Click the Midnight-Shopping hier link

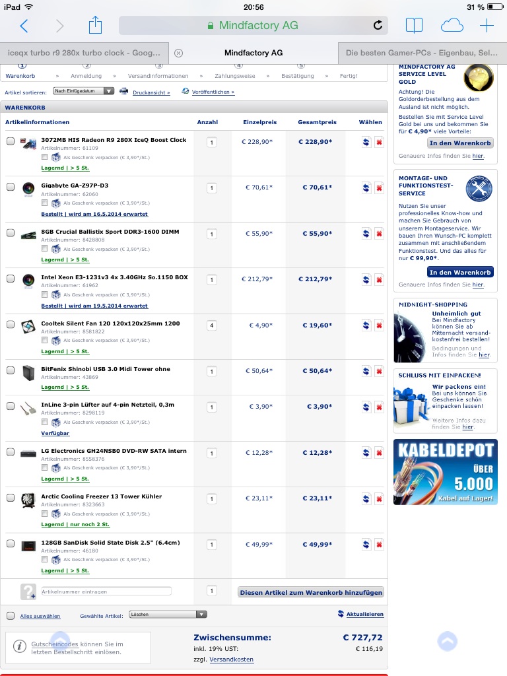coord(484,355)
